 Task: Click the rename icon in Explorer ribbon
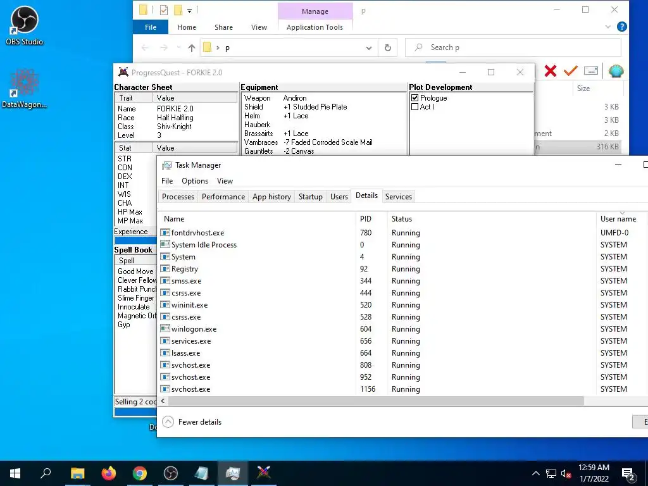click(x=590, y=71)
